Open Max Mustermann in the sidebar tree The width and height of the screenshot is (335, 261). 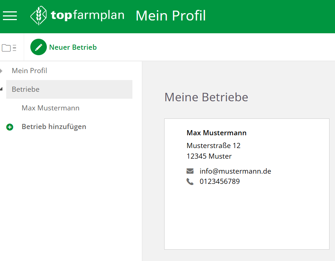(50, 108)
